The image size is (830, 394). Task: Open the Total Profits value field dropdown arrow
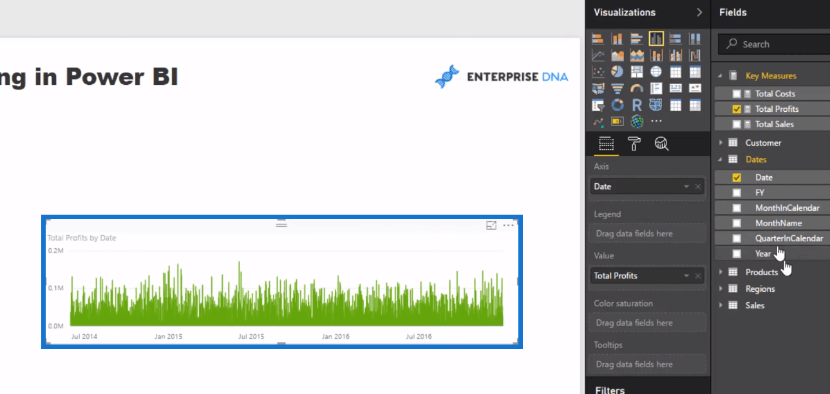[x=686, y=276]
